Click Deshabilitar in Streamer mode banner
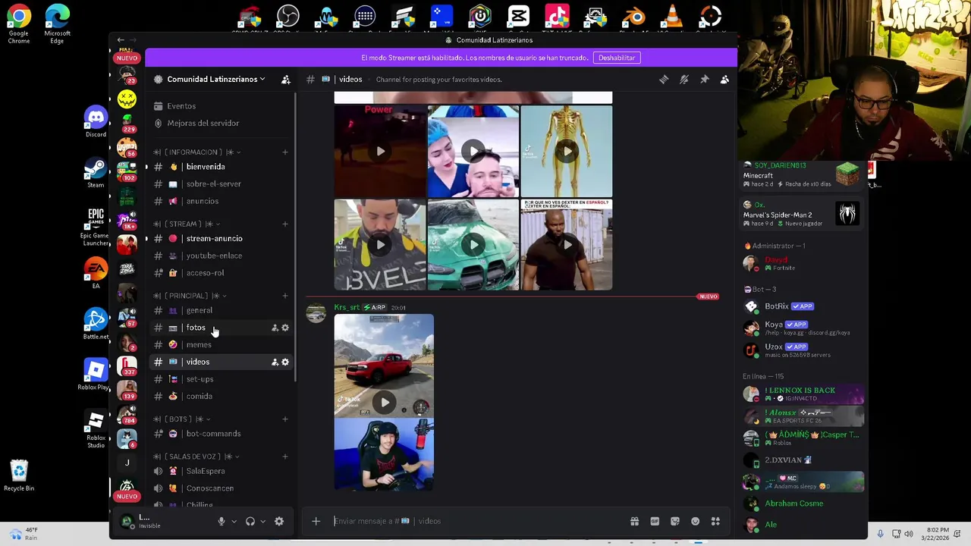This screenshot has width=971, height=546. [617, 58]
